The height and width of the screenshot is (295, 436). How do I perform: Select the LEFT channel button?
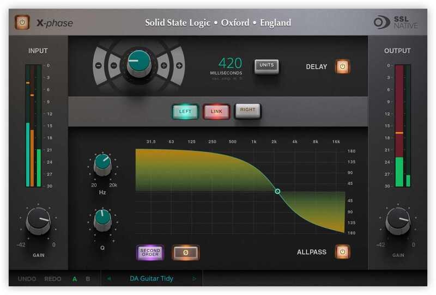pyautogui.click(x=185, y=110)
